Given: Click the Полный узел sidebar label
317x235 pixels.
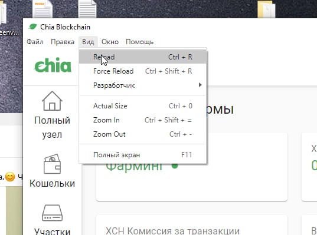Looking at the screenshot, I should coord(52,127).
